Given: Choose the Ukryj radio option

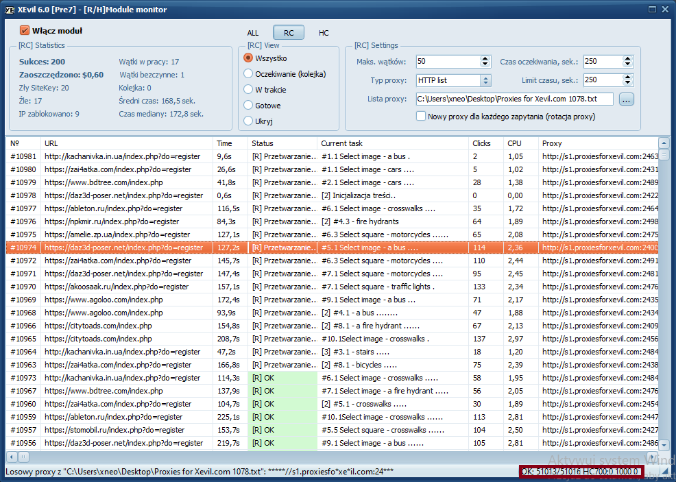Looking at the screenshot, I should coord(248,121).
